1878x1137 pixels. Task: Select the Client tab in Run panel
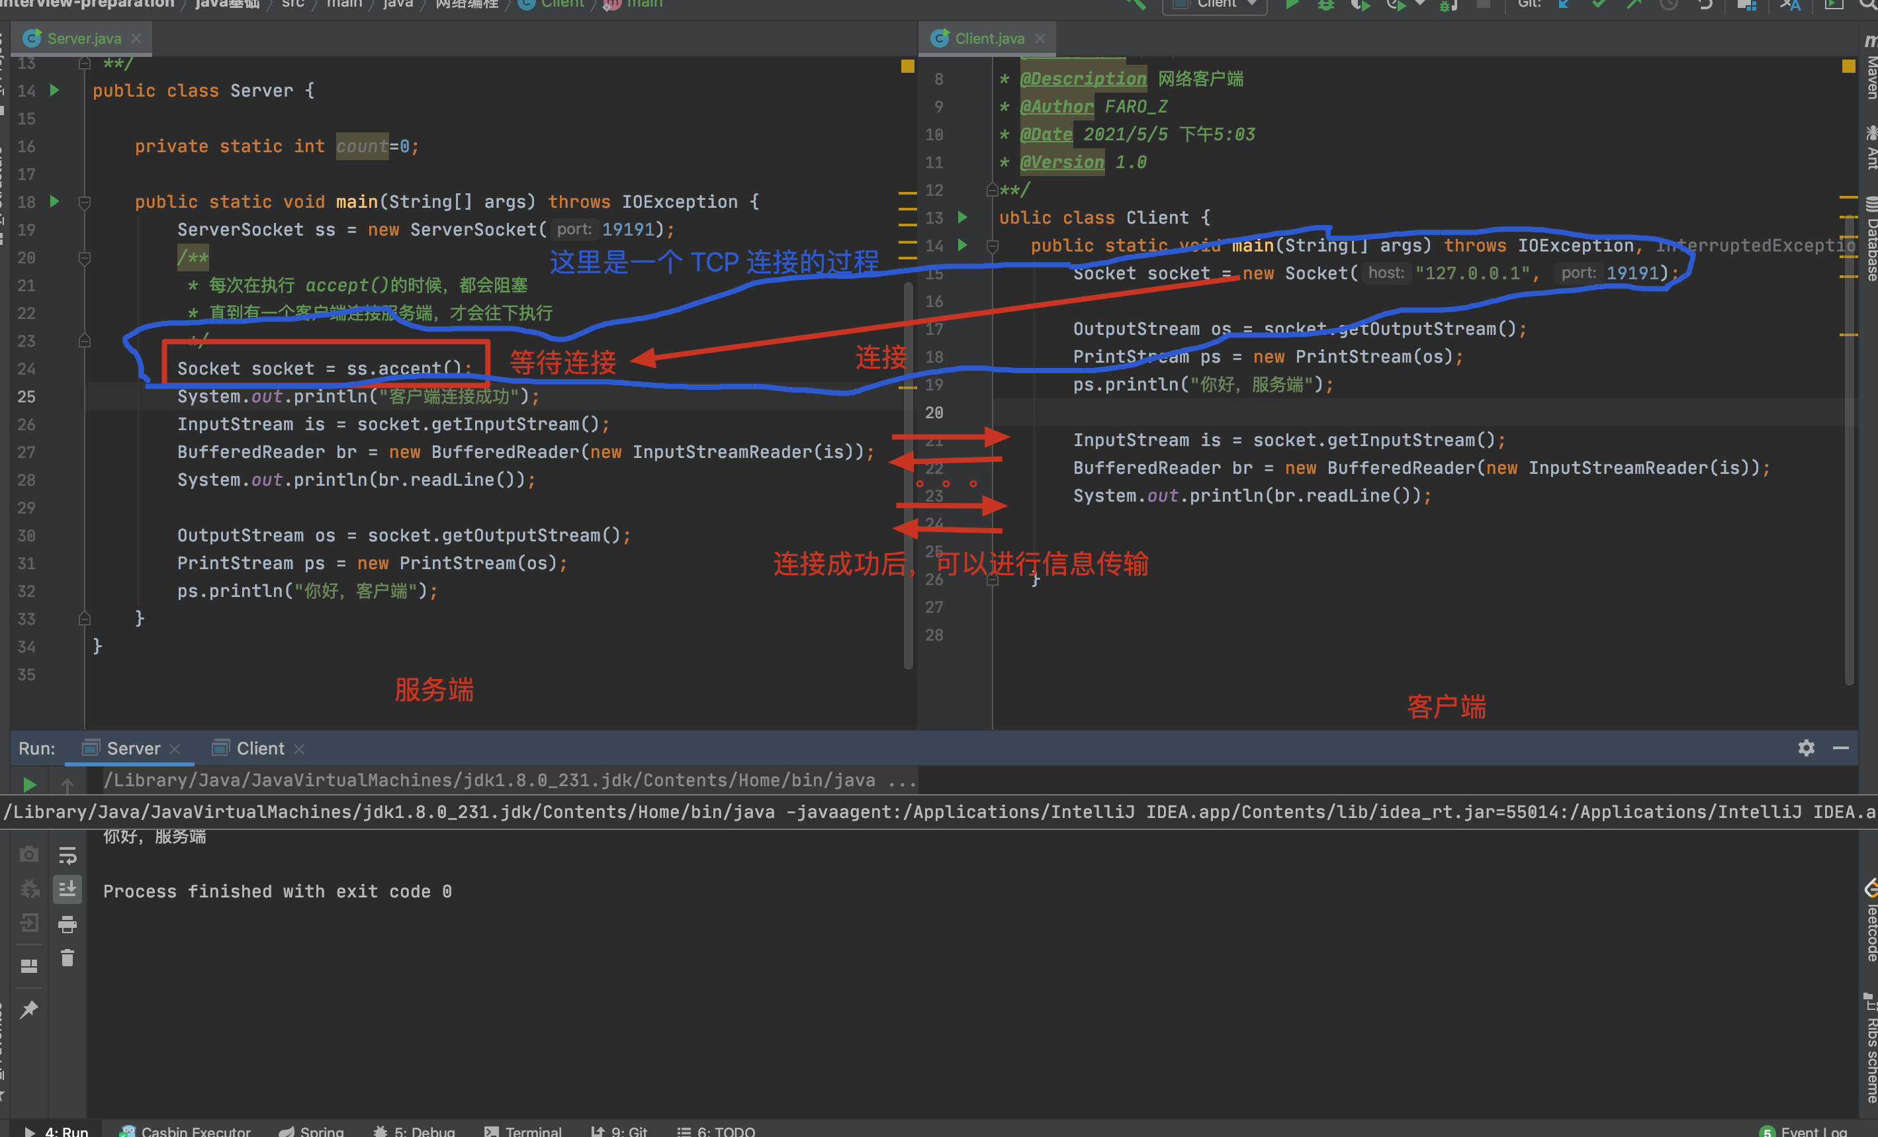point(257,749)
